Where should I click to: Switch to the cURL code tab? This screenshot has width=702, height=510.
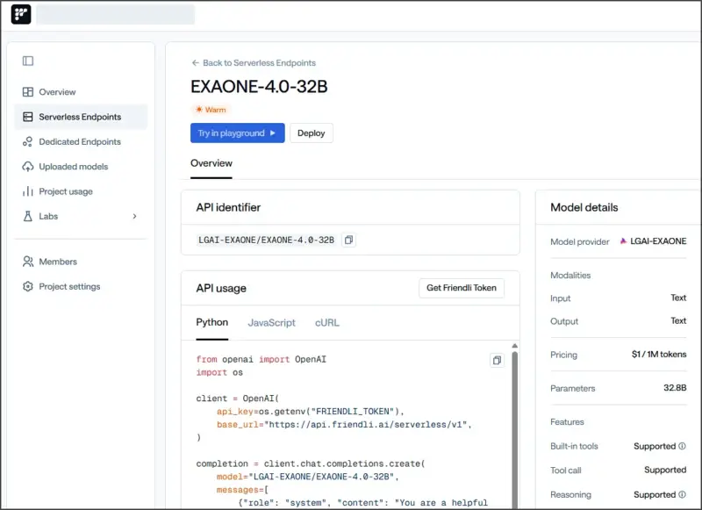click(x=327, y=323)
